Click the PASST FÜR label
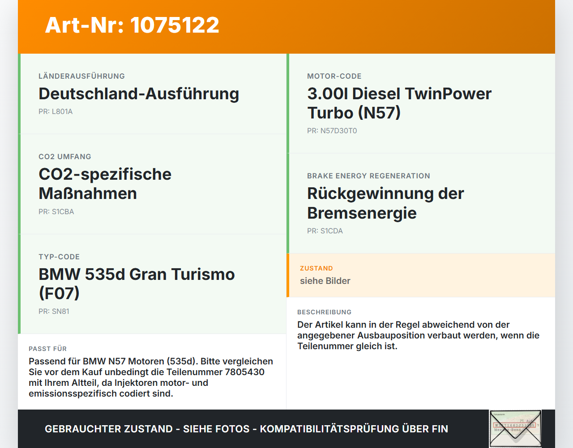 [x=47, y=349]
